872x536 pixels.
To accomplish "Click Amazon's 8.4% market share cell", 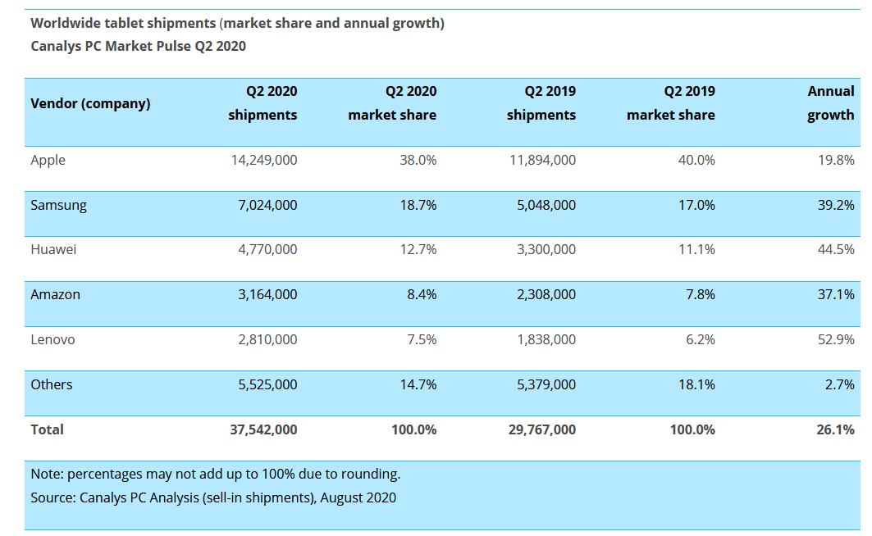I will (x=422, y=295).
